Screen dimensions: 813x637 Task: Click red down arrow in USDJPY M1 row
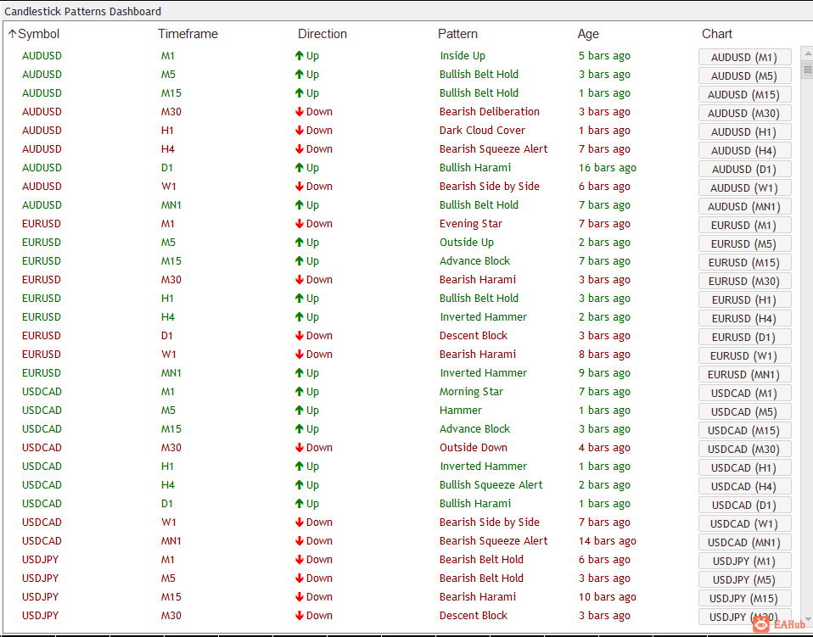click(300, 560)
